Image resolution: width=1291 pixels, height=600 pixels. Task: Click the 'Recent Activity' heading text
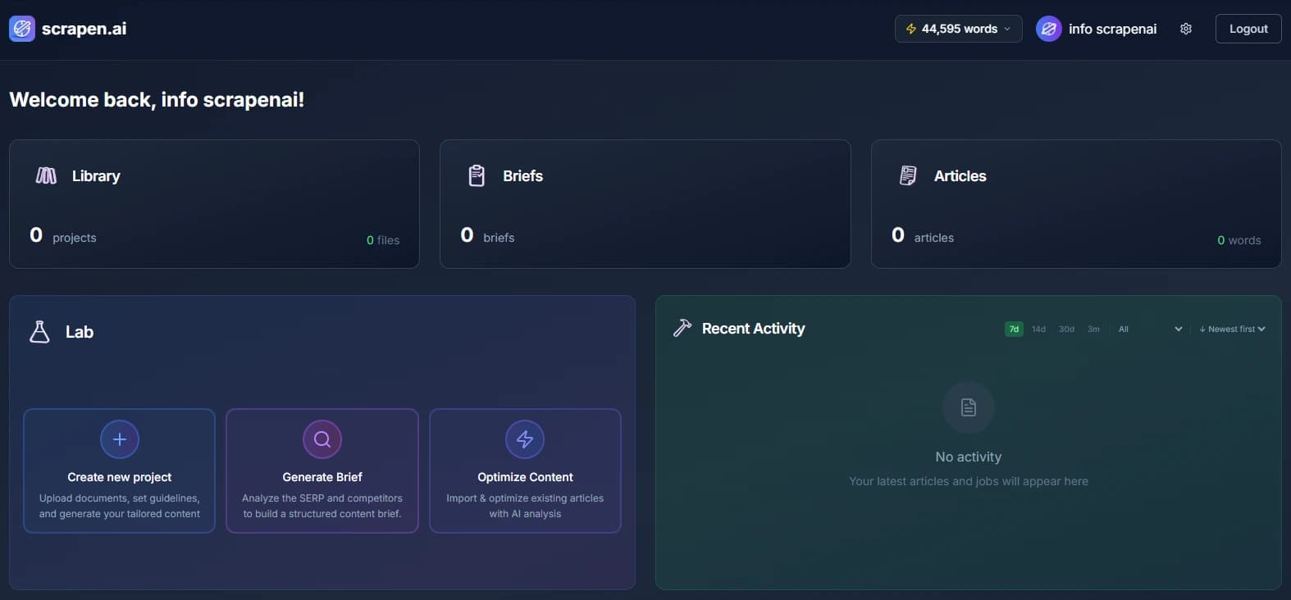click(x=753, y=328)
